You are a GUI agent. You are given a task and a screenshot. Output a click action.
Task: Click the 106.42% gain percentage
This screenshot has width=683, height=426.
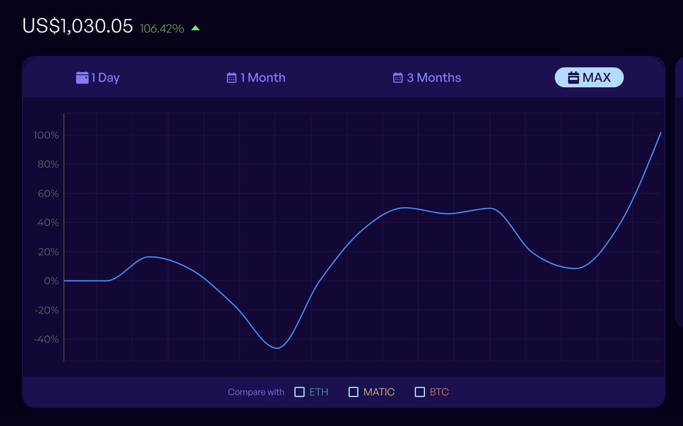point(162,28)
